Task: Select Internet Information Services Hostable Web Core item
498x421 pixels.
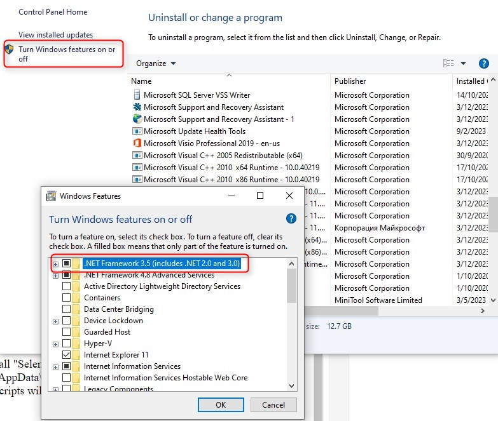Action: [165, 378]
